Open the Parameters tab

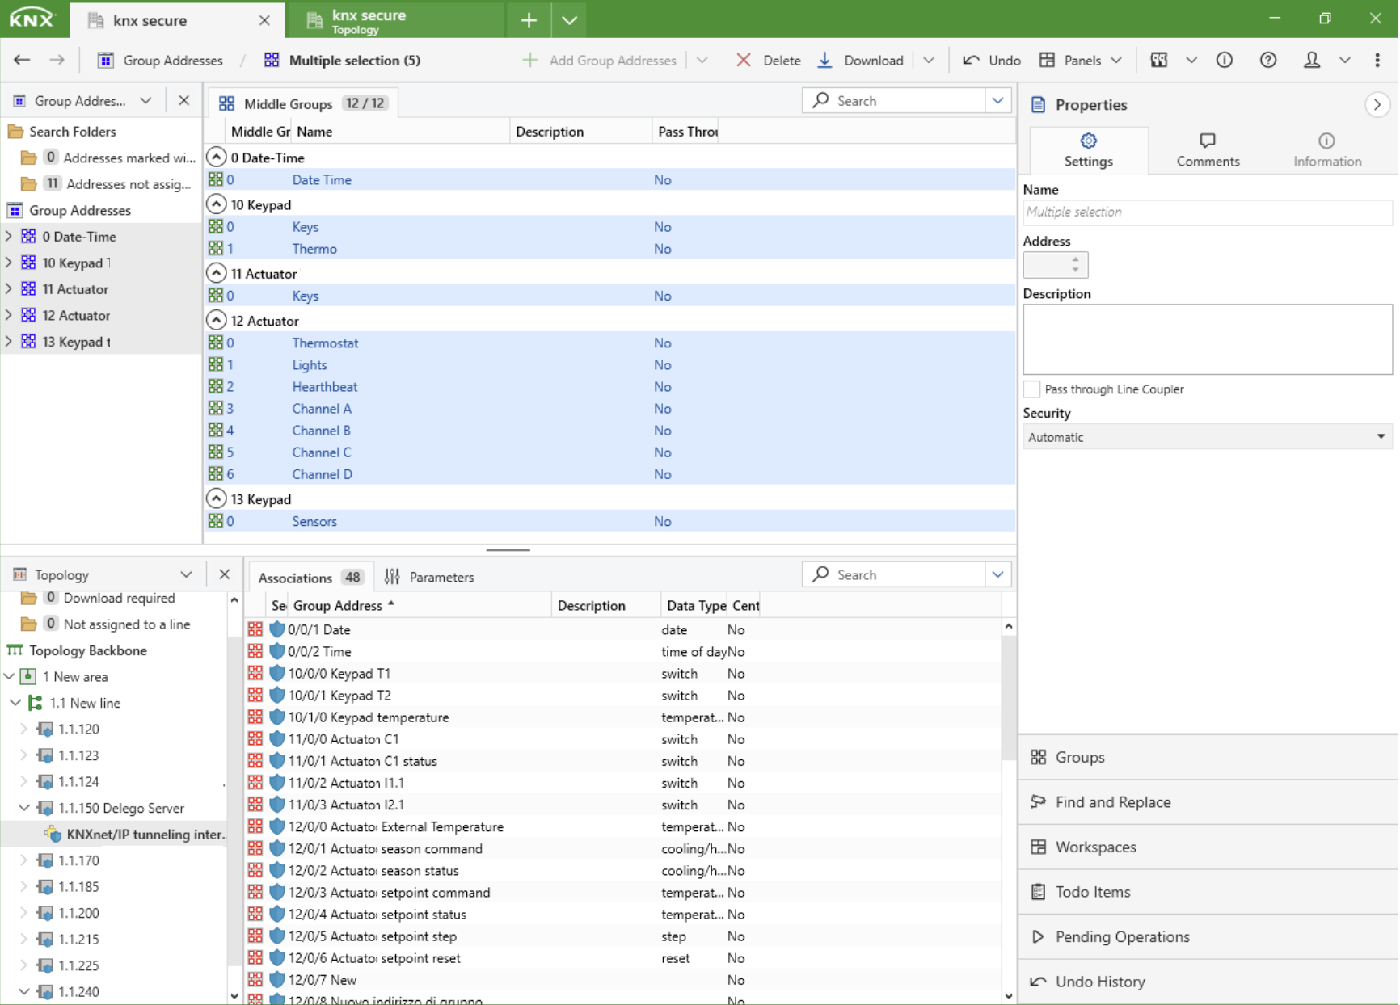(x=430, y=577)
